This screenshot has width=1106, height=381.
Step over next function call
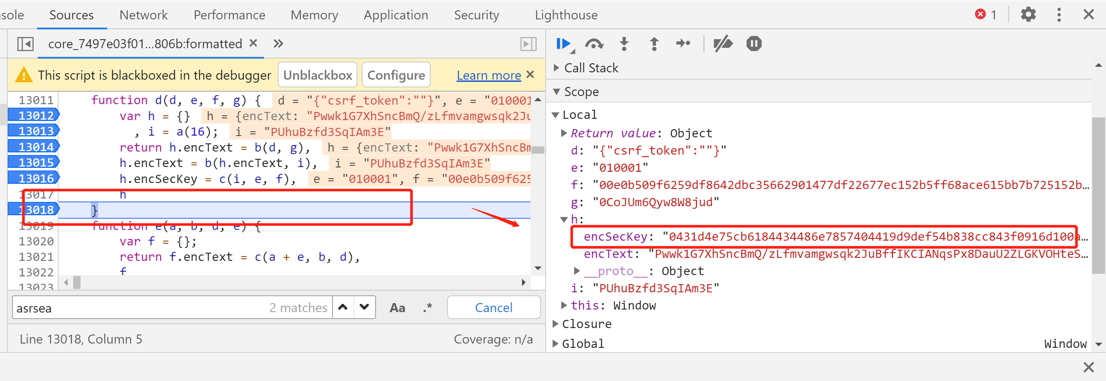tap(594, 44)
